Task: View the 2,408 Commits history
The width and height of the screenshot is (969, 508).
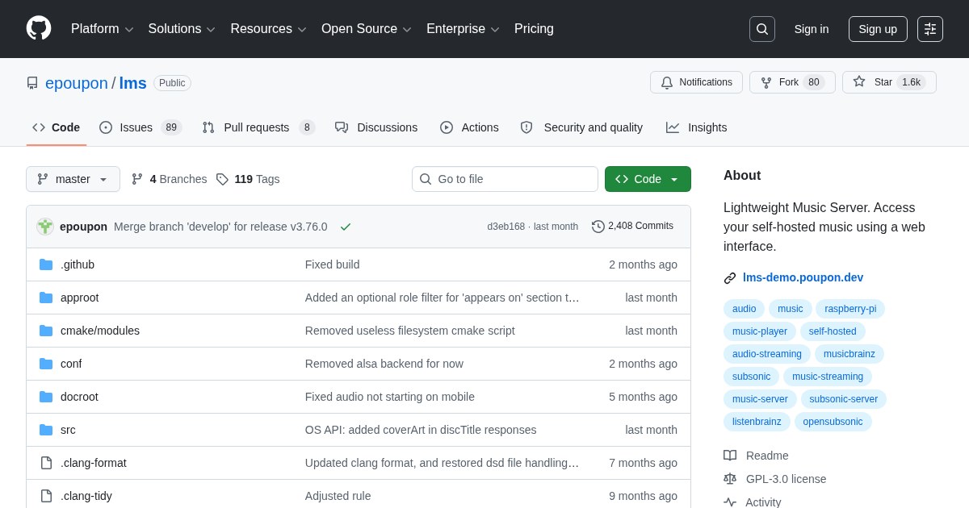Action: point(633,227)
